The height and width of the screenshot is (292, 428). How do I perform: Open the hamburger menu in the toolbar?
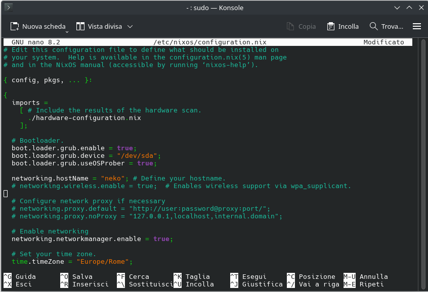point(417,26)
